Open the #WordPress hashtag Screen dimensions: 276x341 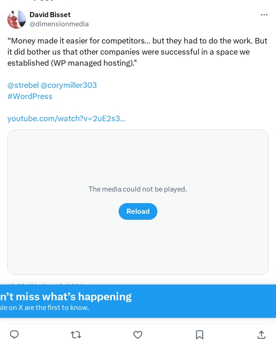[30, 96]
